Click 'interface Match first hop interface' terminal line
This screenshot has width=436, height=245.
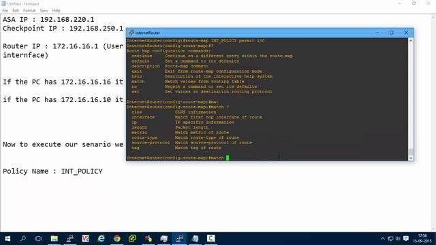point(197,117)
